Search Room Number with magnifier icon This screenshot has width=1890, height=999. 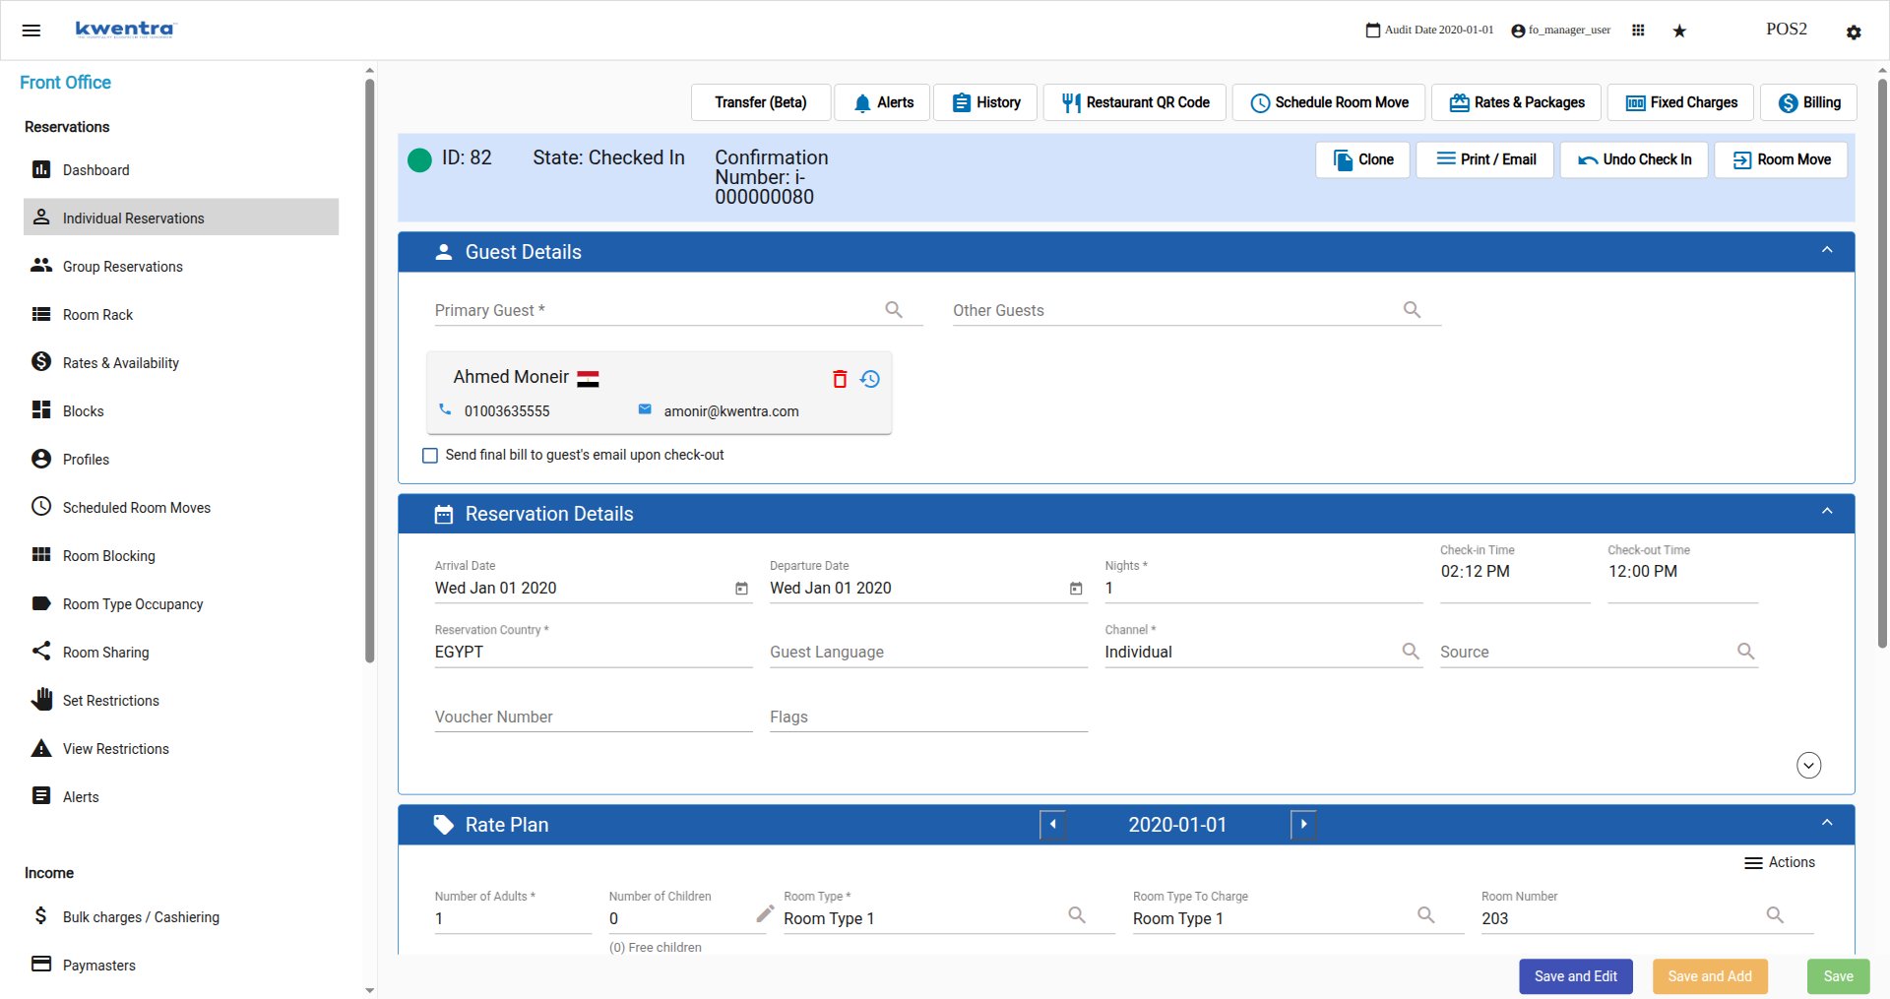click(1775, 915)
